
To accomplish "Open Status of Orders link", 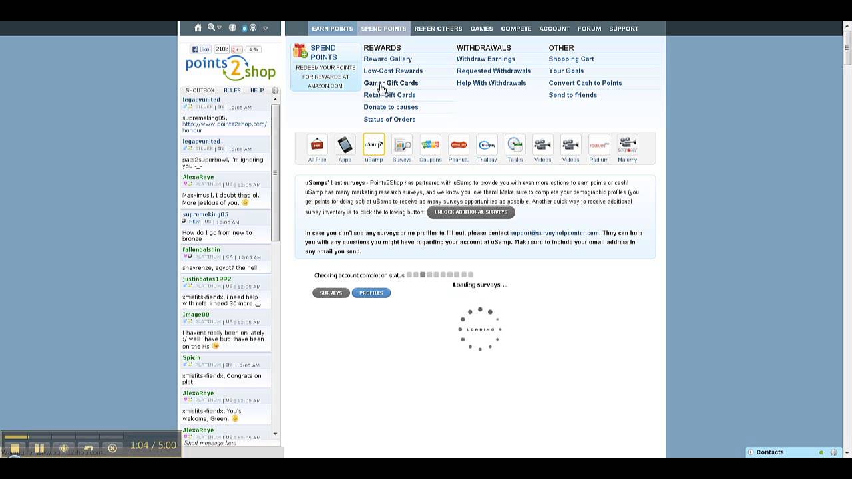I will point(389,120).
